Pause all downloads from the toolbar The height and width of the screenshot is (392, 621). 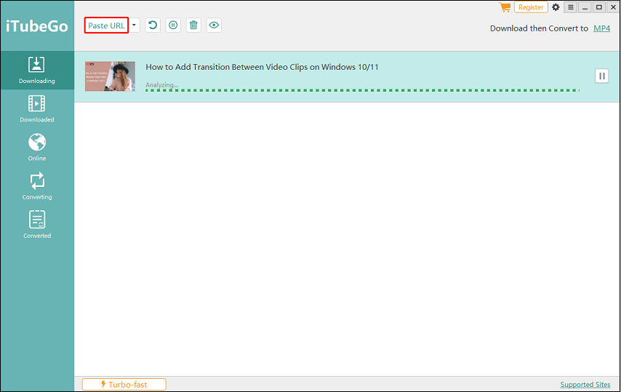coord(173,25)
